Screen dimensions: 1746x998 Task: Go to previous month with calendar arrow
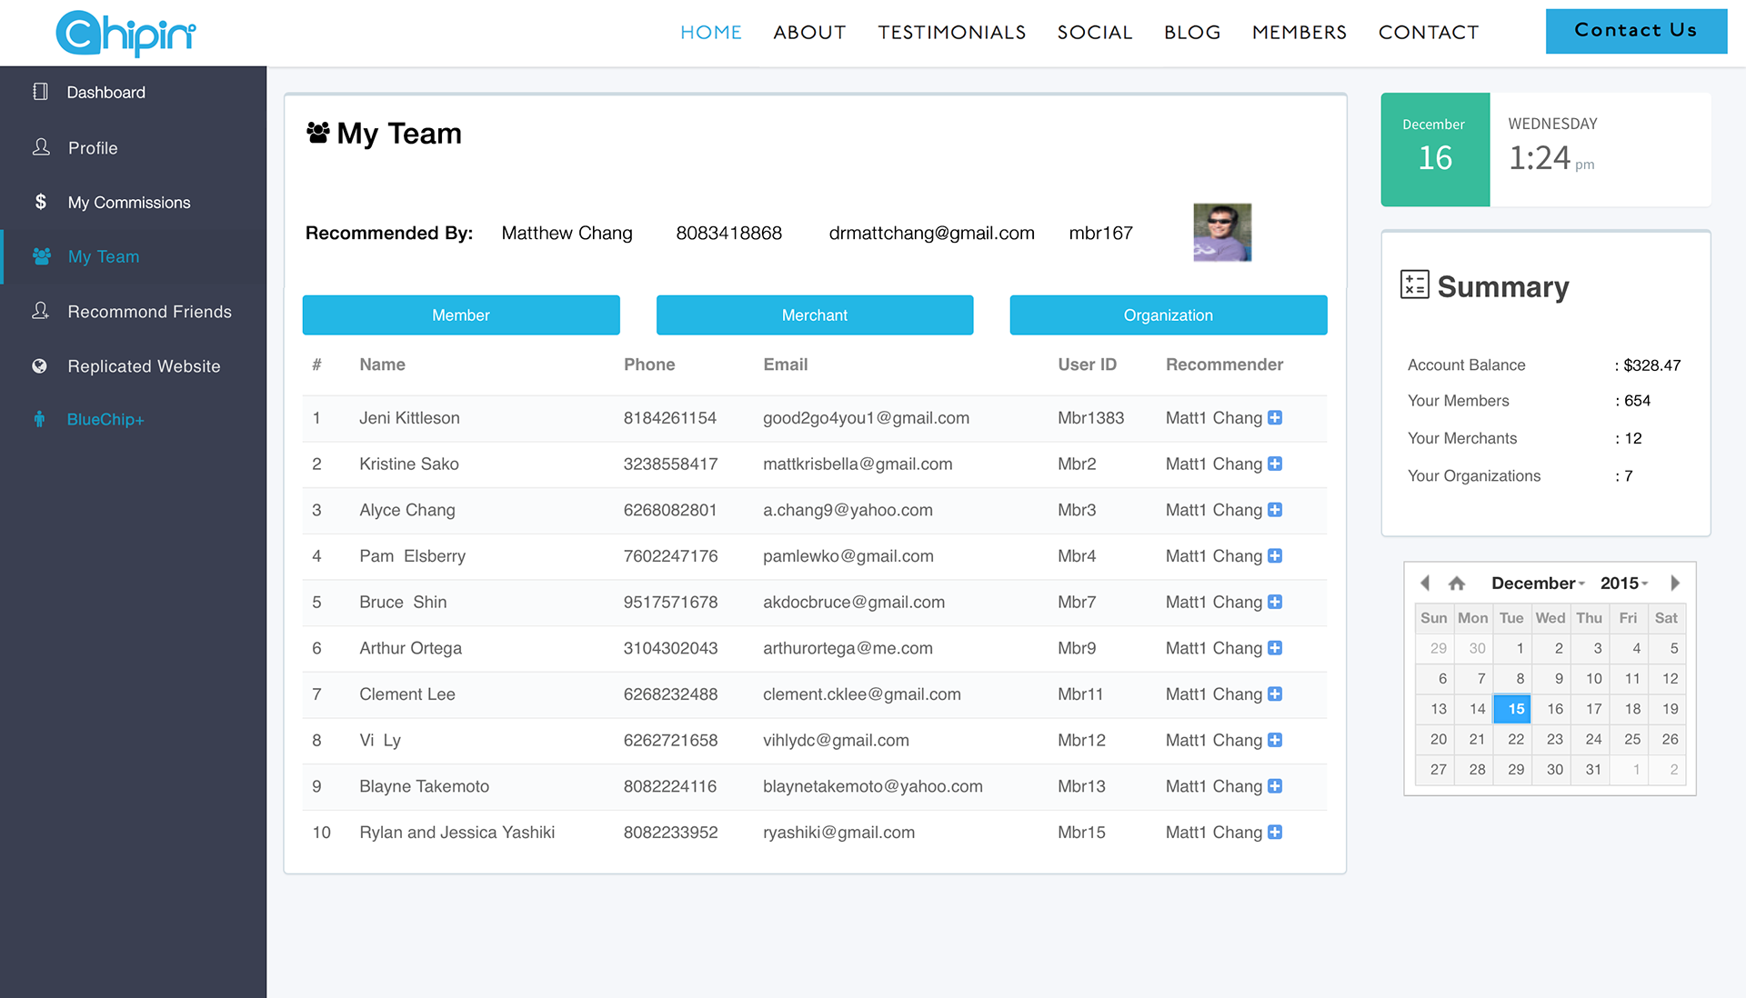click(1425, 584)
